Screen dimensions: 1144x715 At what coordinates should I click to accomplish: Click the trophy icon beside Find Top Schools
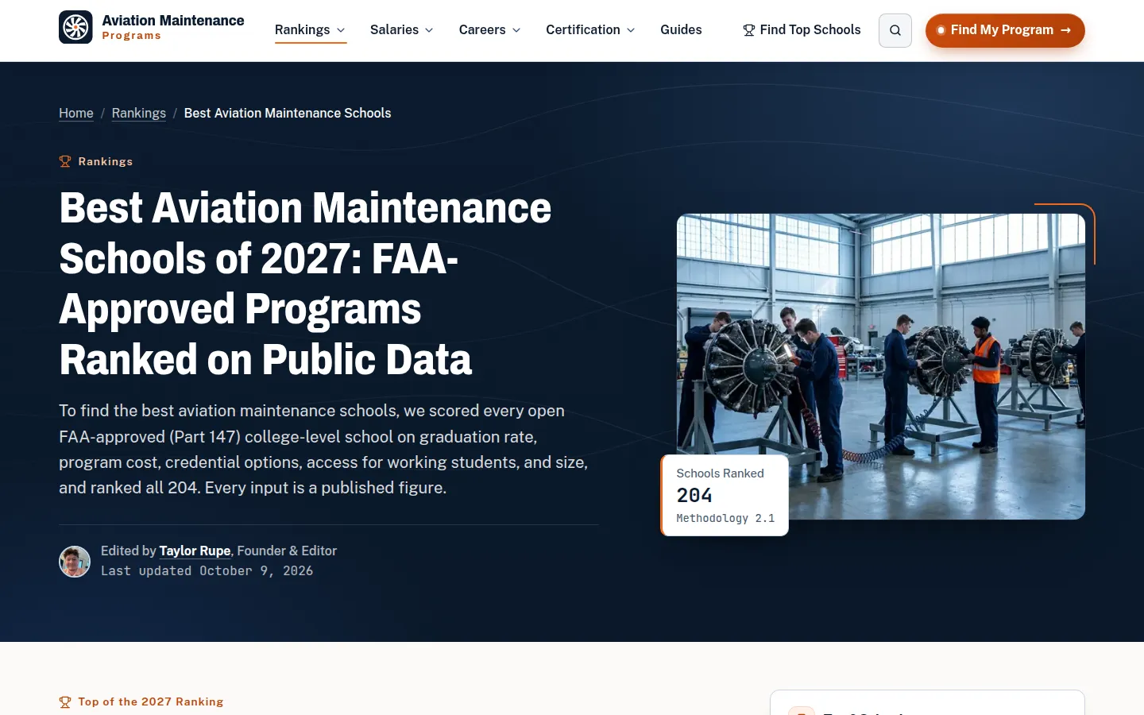point(748,30)
